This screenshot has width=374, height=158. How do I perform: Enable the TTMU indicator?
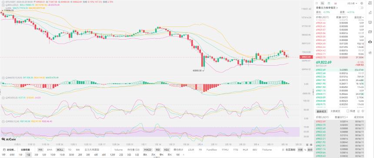[x=225, y=150]
